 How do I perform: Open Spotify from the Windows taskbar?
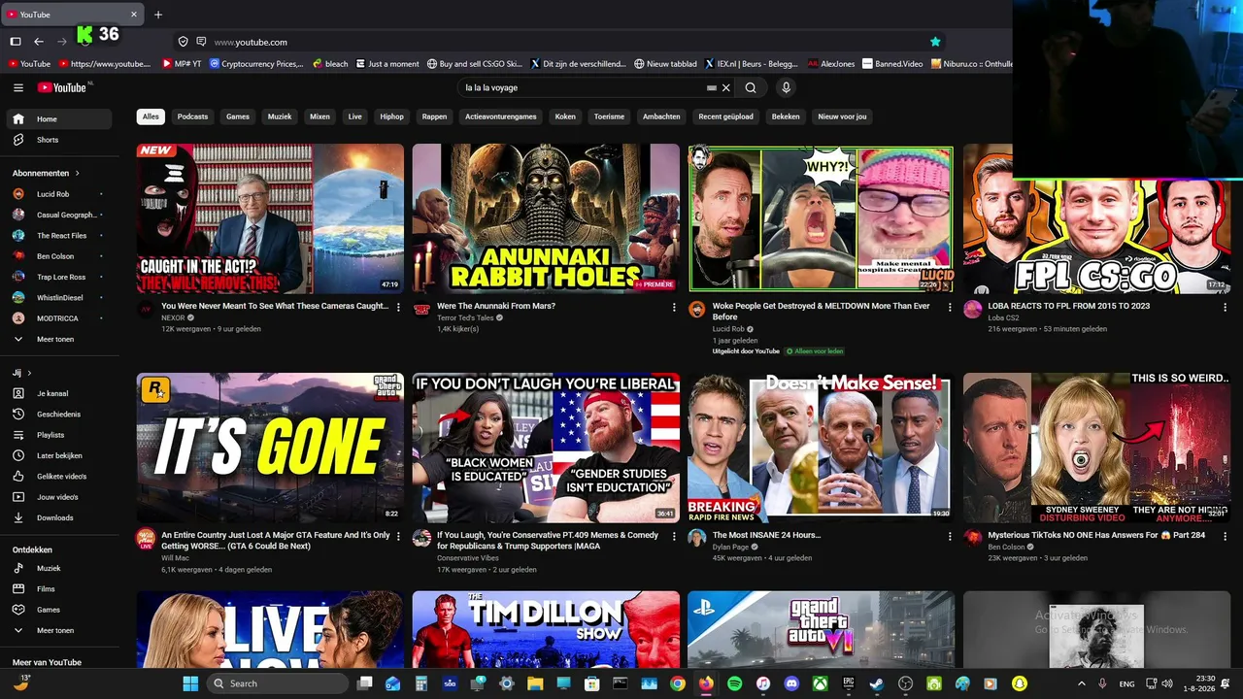pyautogui.click(x=734, y=683)
